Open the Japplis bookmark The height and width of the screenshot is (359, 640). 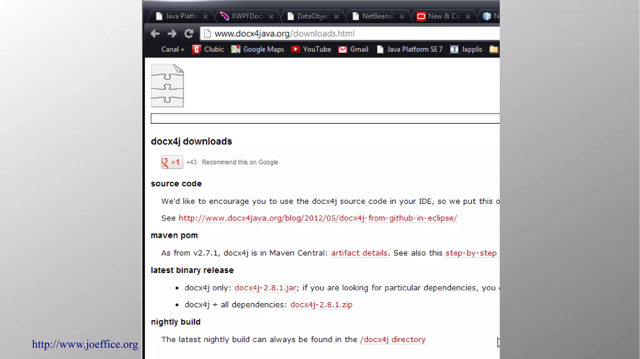[466, 49]
